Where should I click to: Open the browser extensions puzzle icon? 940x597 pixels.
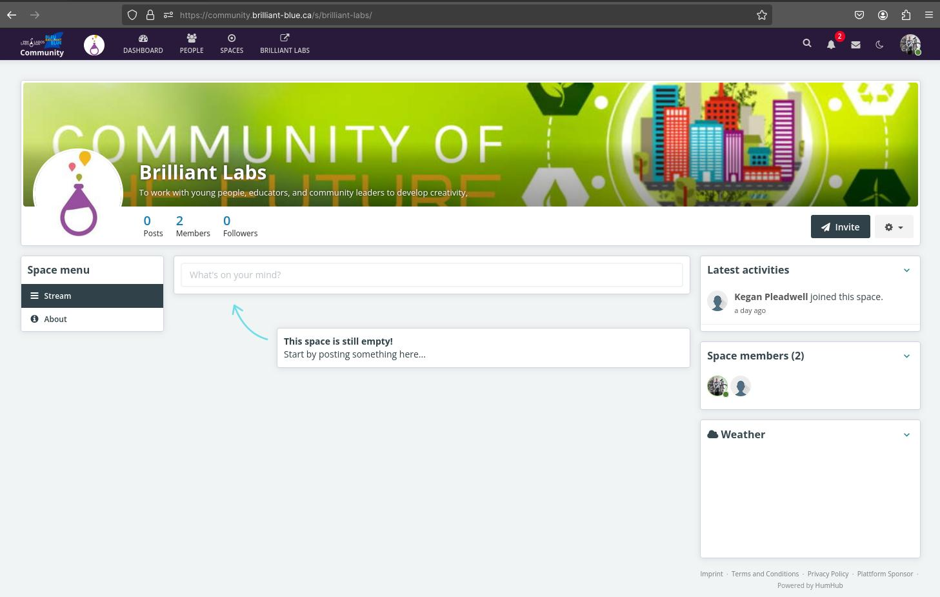coord(906,15)
